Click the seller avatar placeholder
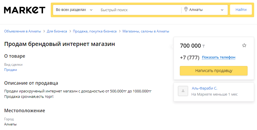Image resolution: width=257 pixels, height=130 pixels. click(x=183, y=91)
